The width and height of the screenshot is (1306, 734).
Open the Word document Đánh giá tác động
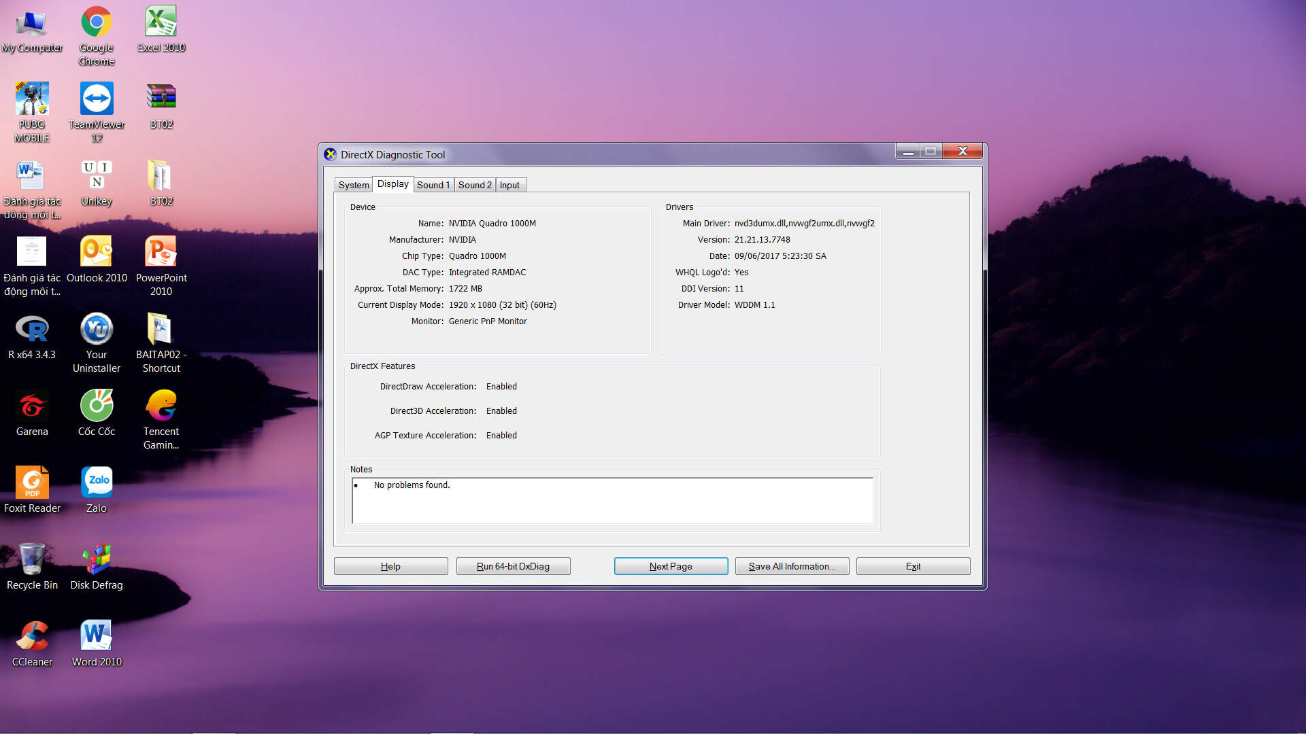pos(32,189)
